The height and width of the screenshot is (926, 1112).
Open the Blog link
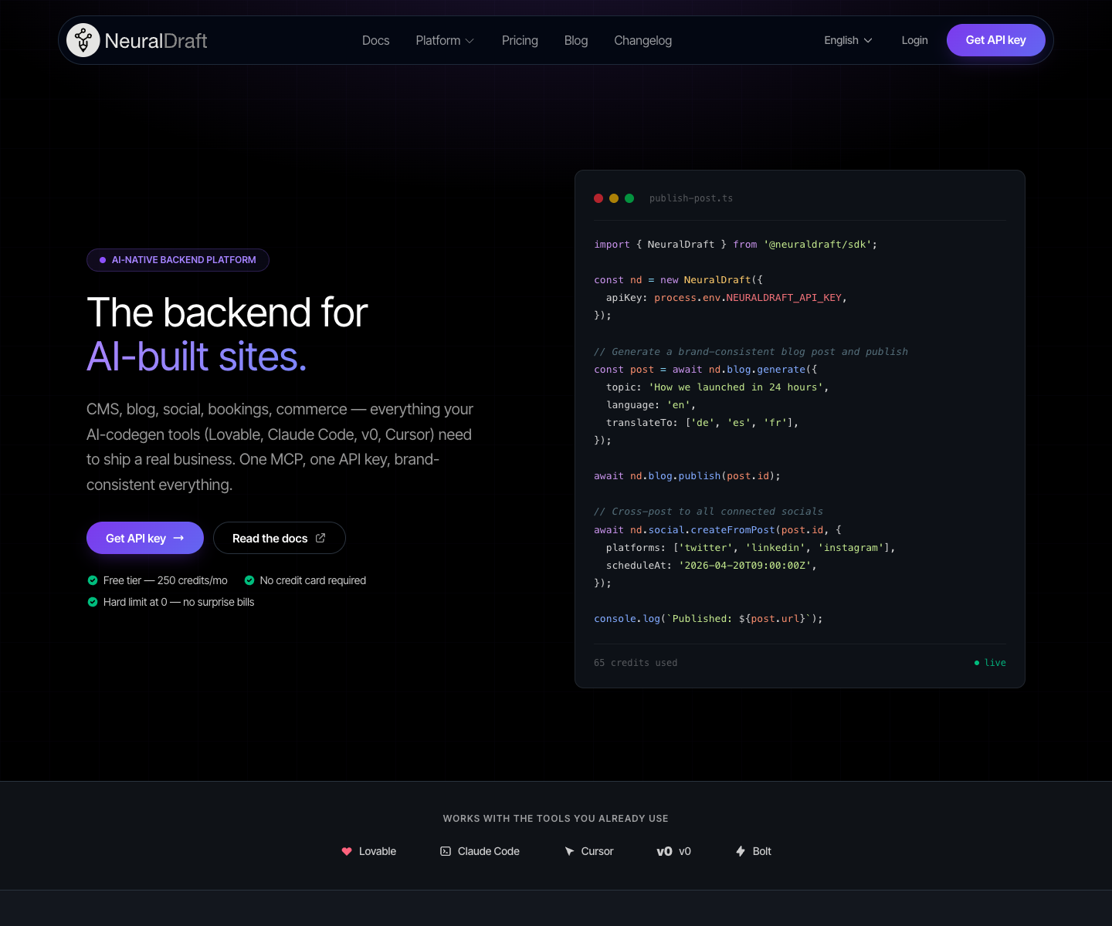(576, 40)
